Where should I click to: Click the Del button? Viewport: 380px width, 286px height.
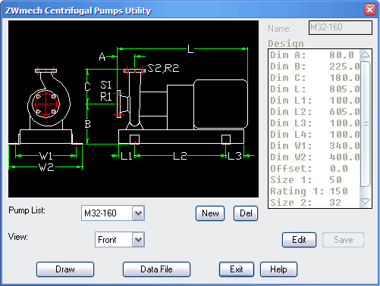tap(246, 213)
